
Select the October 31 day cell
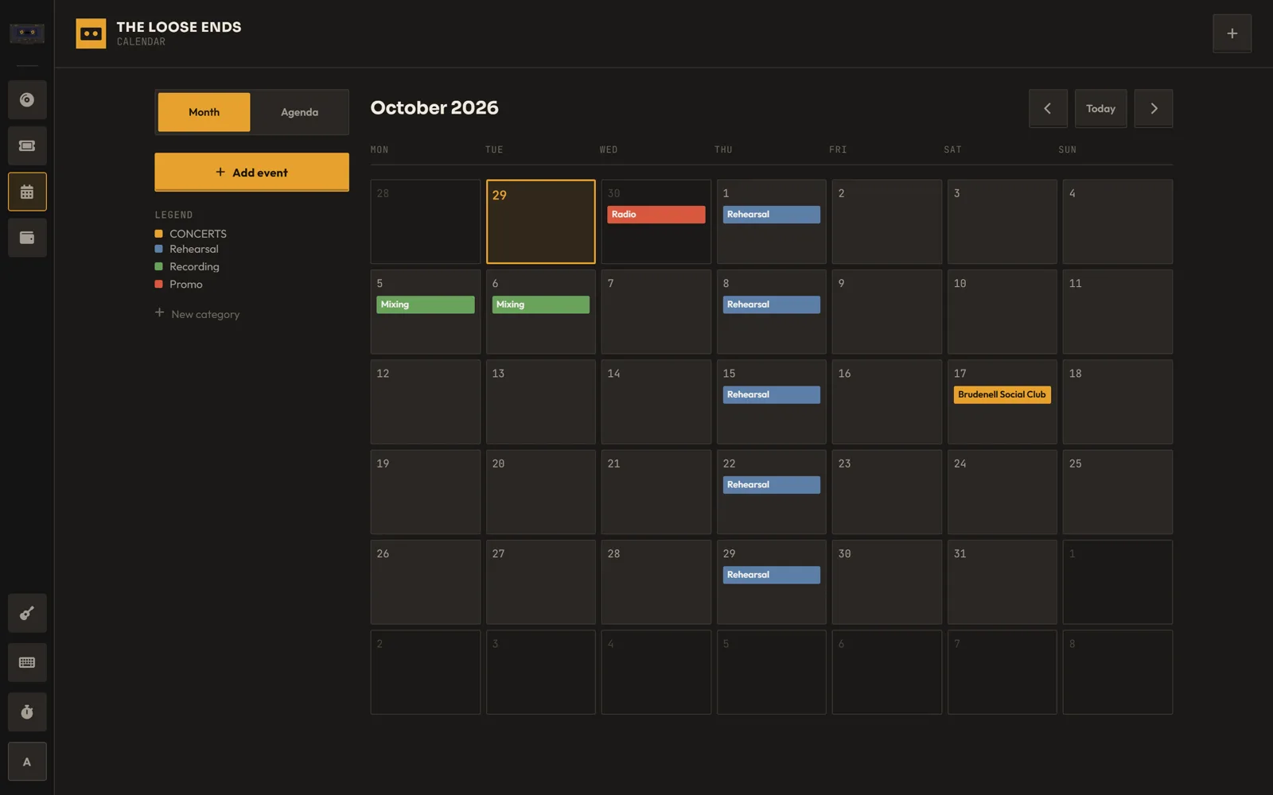click(x=1002, y=582)
